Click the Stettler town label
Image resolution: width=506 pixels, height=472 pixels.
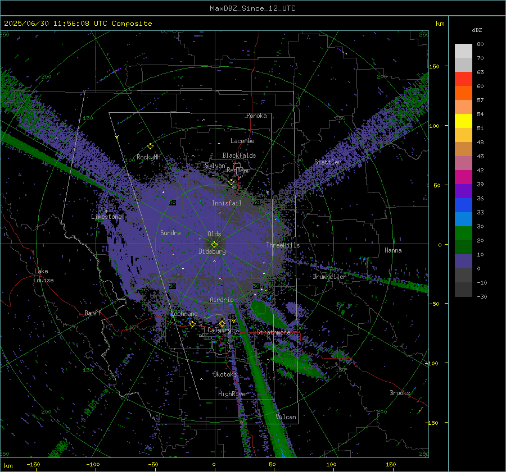pos(328,162)
